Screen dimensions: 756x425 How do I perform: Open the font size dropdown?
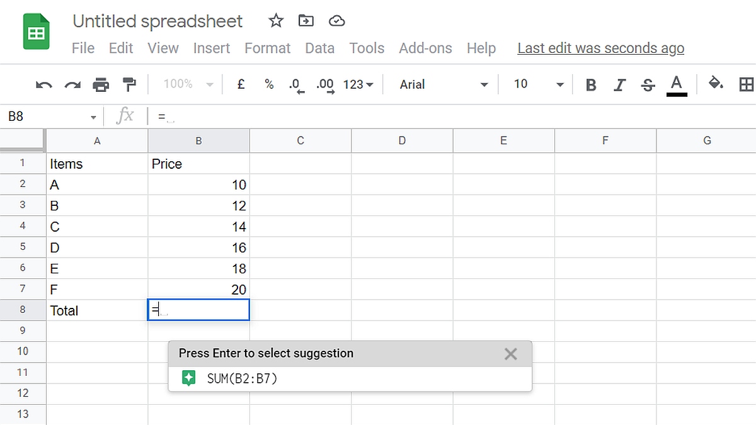560,84
